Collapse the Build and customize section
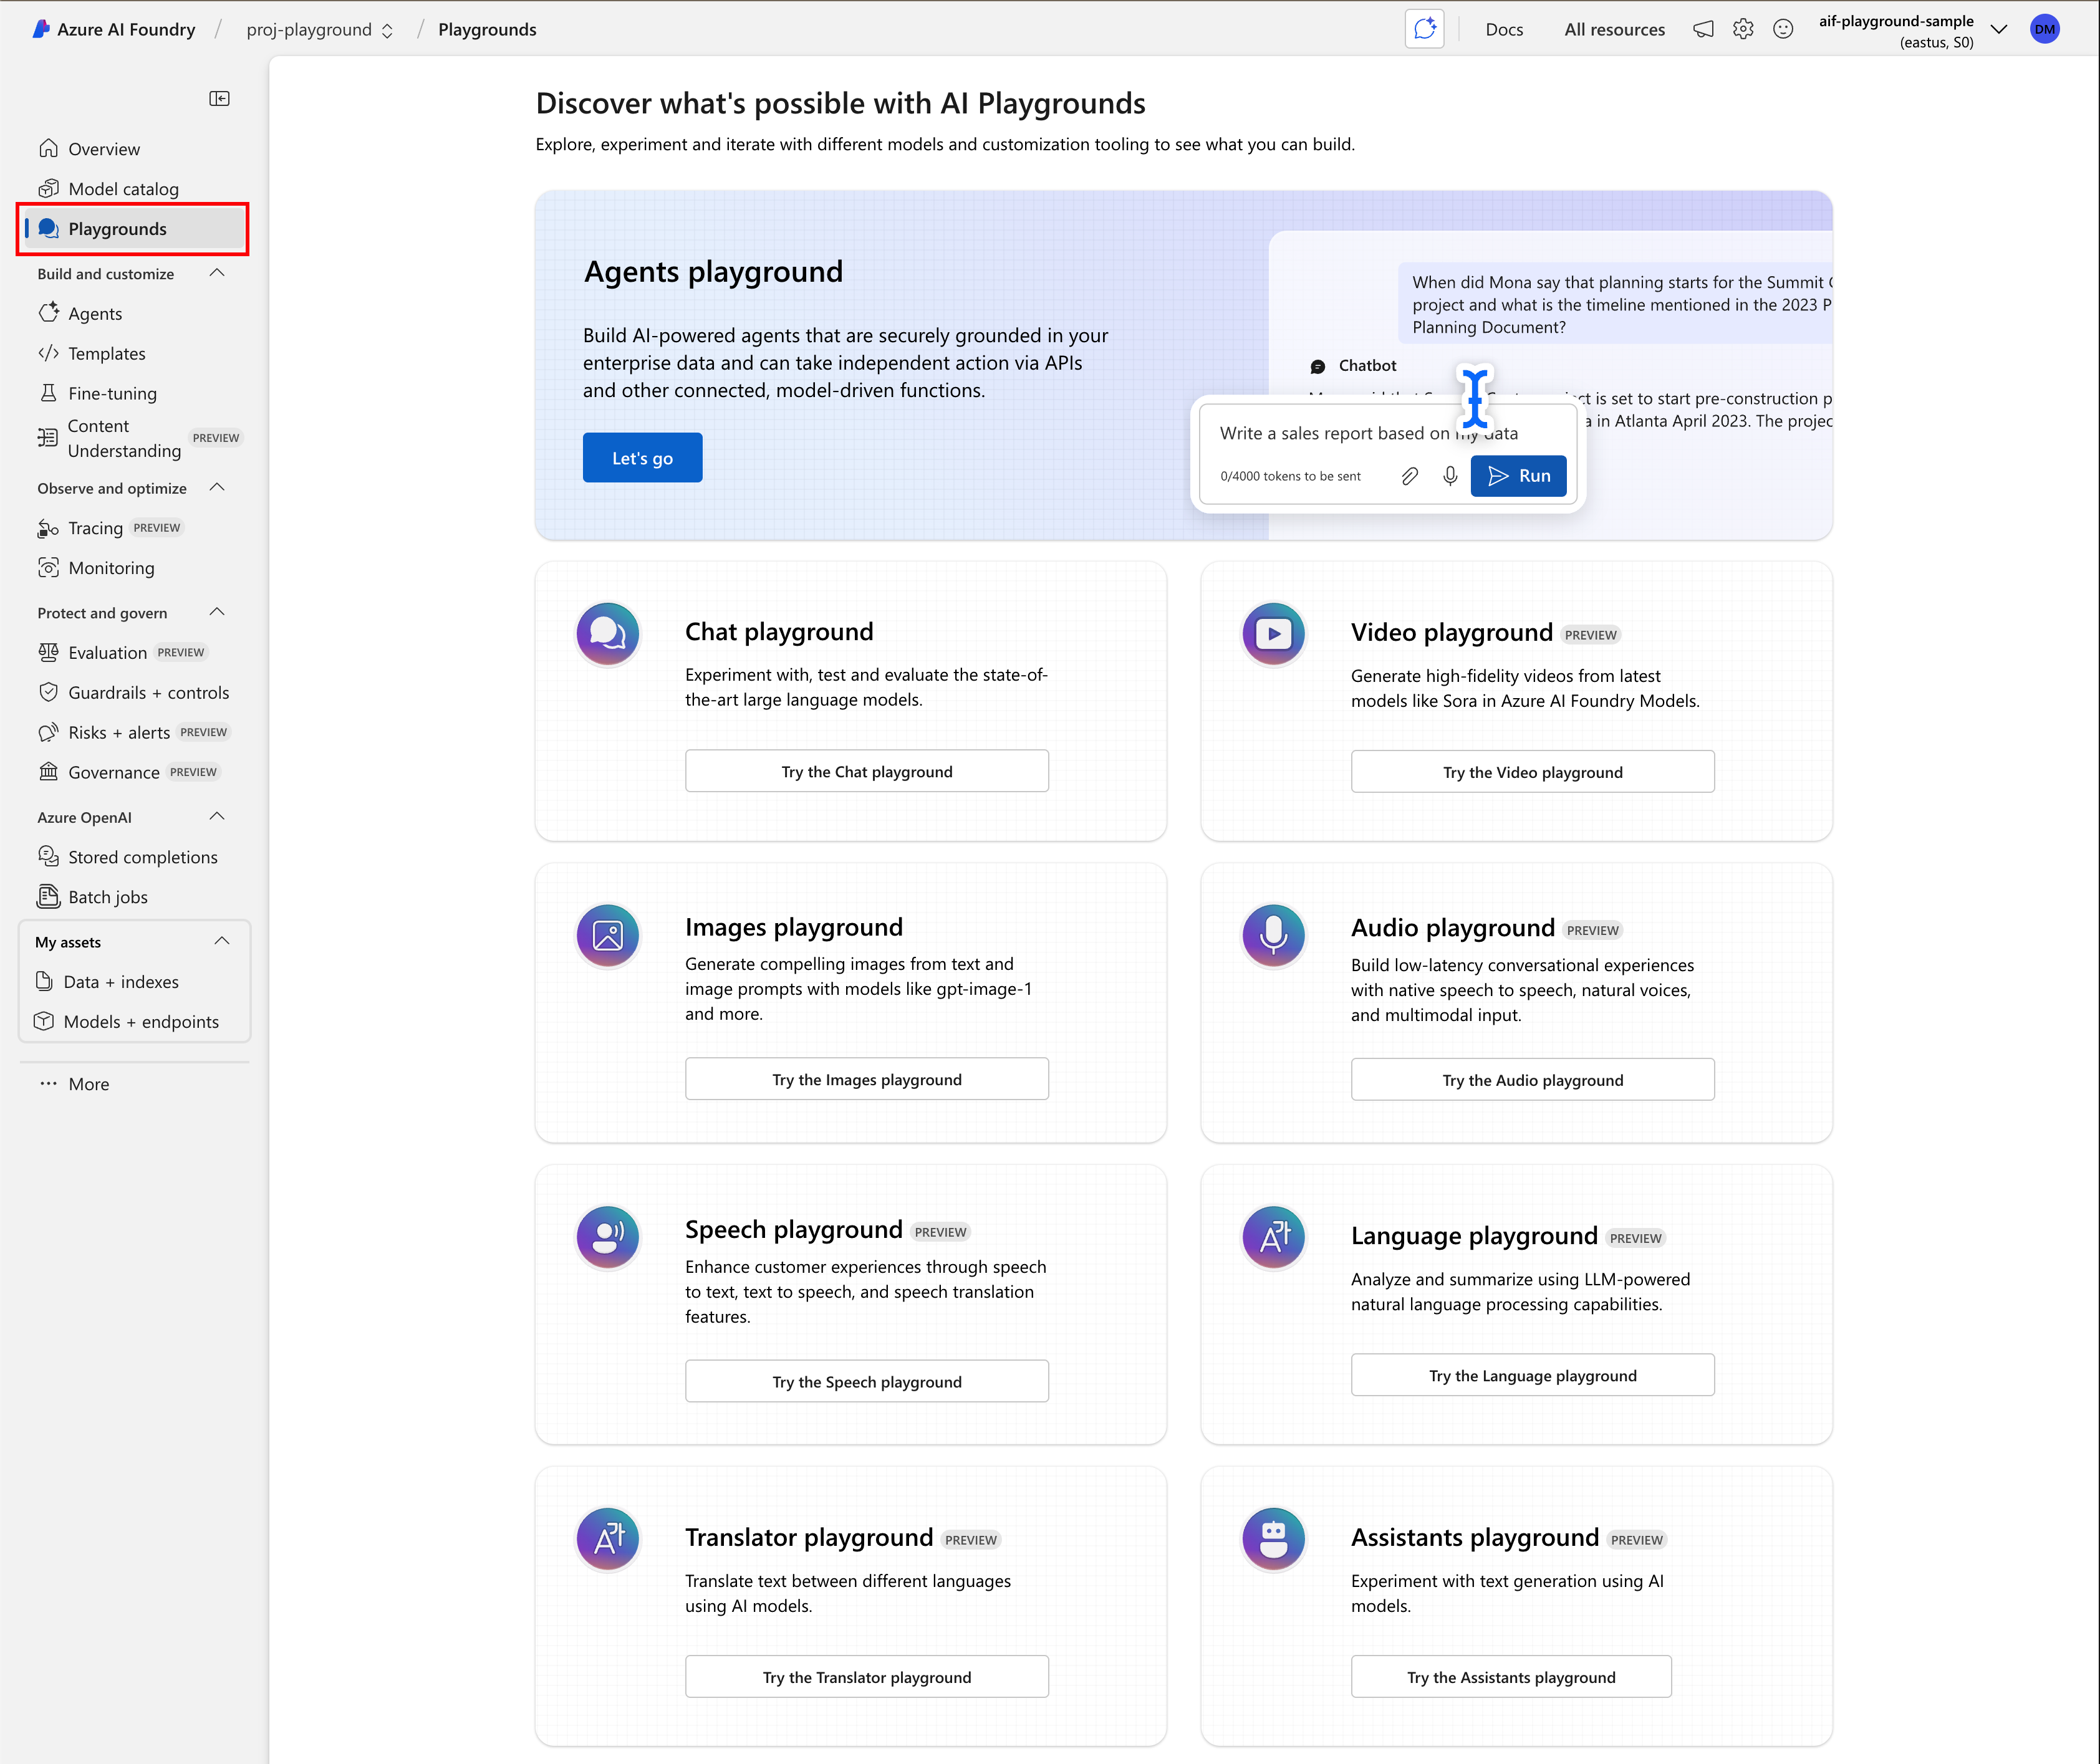The width and height of the screenshot is (2100, 1764). (217, 273)
